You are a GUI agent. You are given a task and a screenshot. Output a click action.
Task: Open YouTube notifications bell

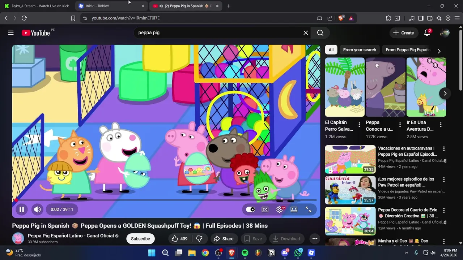[x=427, y=33]
